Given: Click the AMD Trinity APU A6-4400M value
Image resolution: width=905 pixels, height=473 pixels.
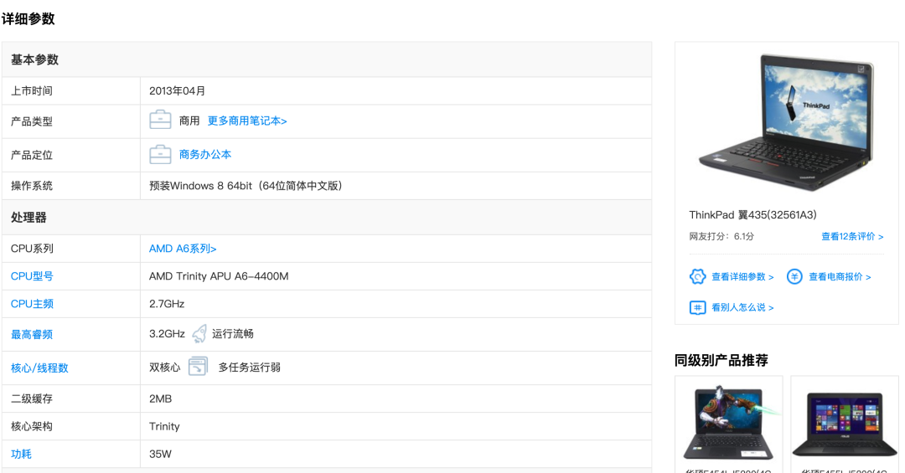Looking at the screenshot, I should pos(219,276).
